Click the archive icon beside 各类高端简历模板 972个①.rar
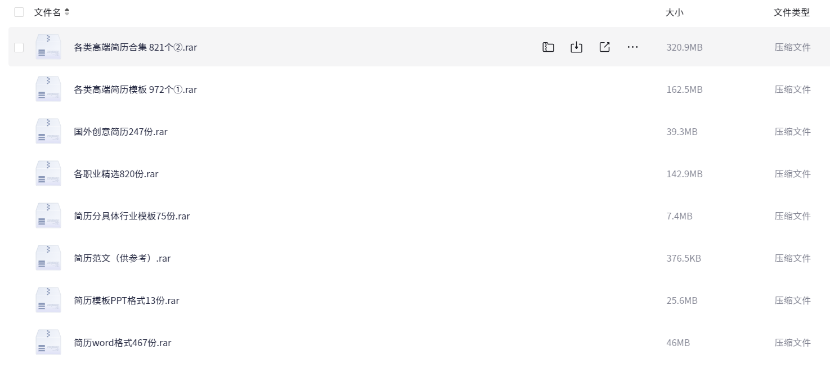This screenshot has width=830, height=368. (48, 89)
